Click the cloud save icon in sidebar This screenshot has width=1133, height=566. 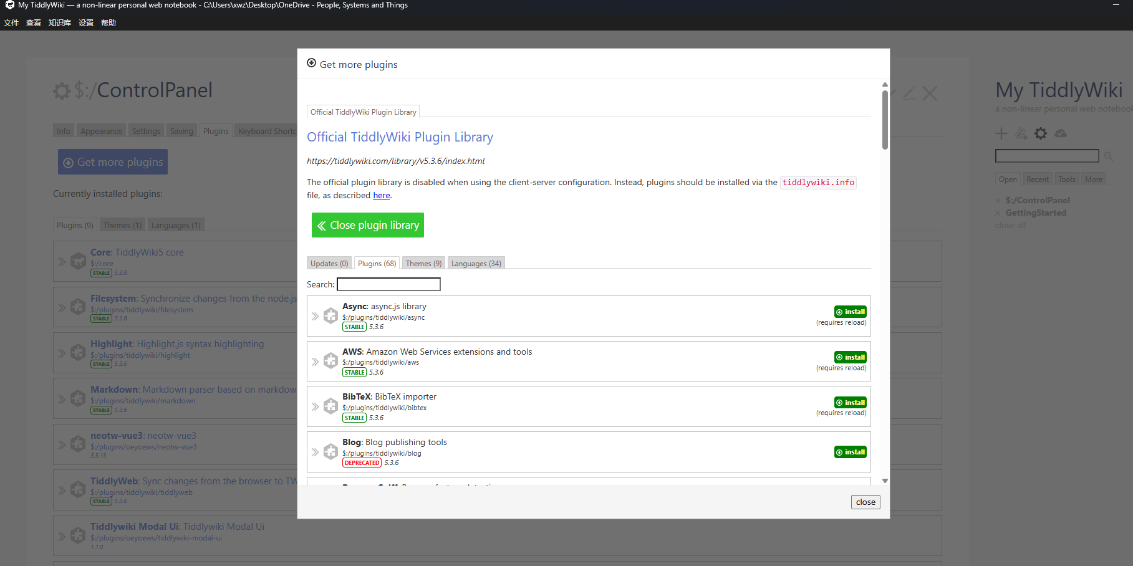[1061, 133]
